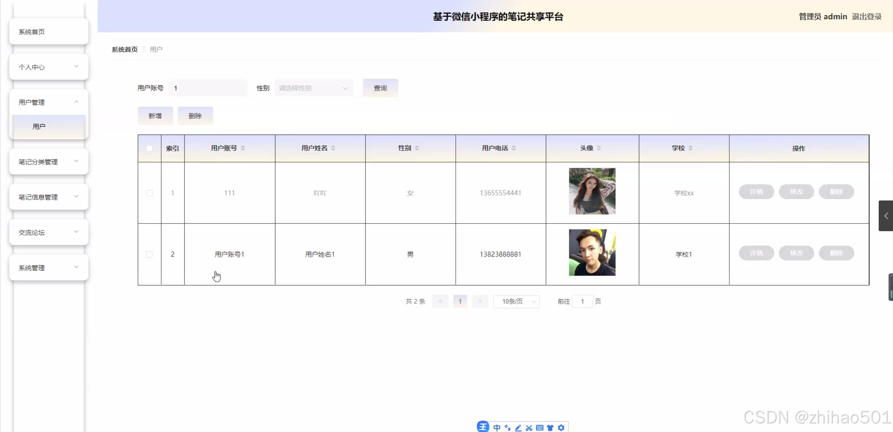Toggle the 中 Chinese language mode icon

click(497, 428)
